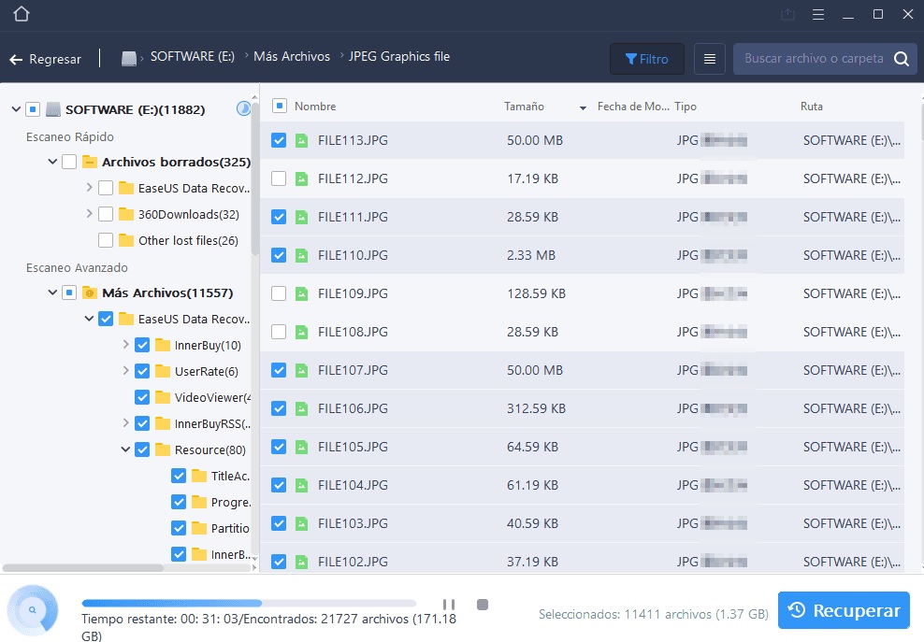The height and width of the screenshot is (642, 924).
Task: Sort by Tamaño column header
Action: 524,107
